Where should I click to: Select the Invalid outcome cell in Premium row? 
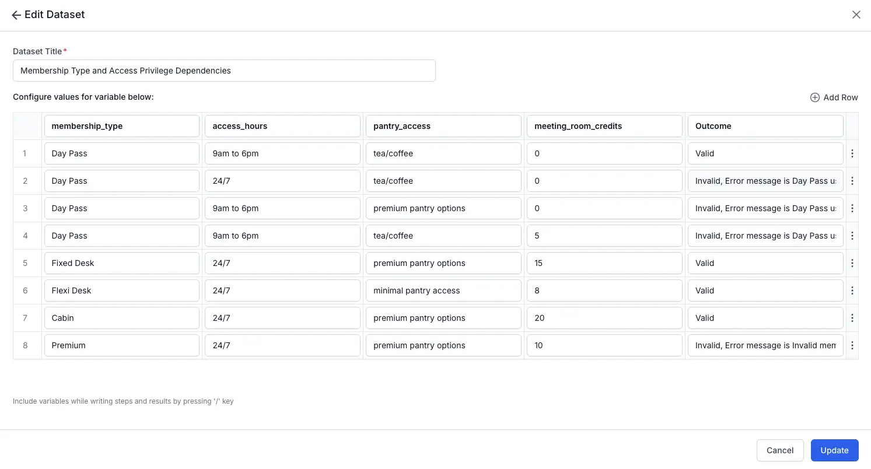click(765, 345)
